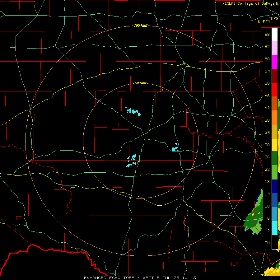The width and height of the screenshot is (280, 280).
Task: Click the white swatch at the legend top
Action: tap(275, 34)
